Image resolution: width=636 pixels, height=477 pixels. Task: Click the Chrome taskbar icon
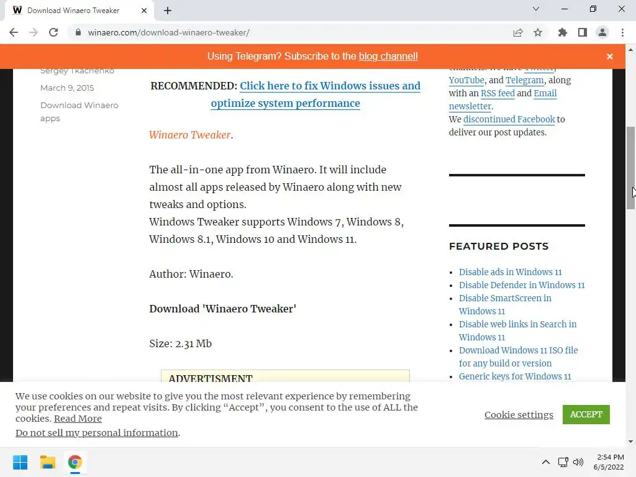tap(75, 462)
